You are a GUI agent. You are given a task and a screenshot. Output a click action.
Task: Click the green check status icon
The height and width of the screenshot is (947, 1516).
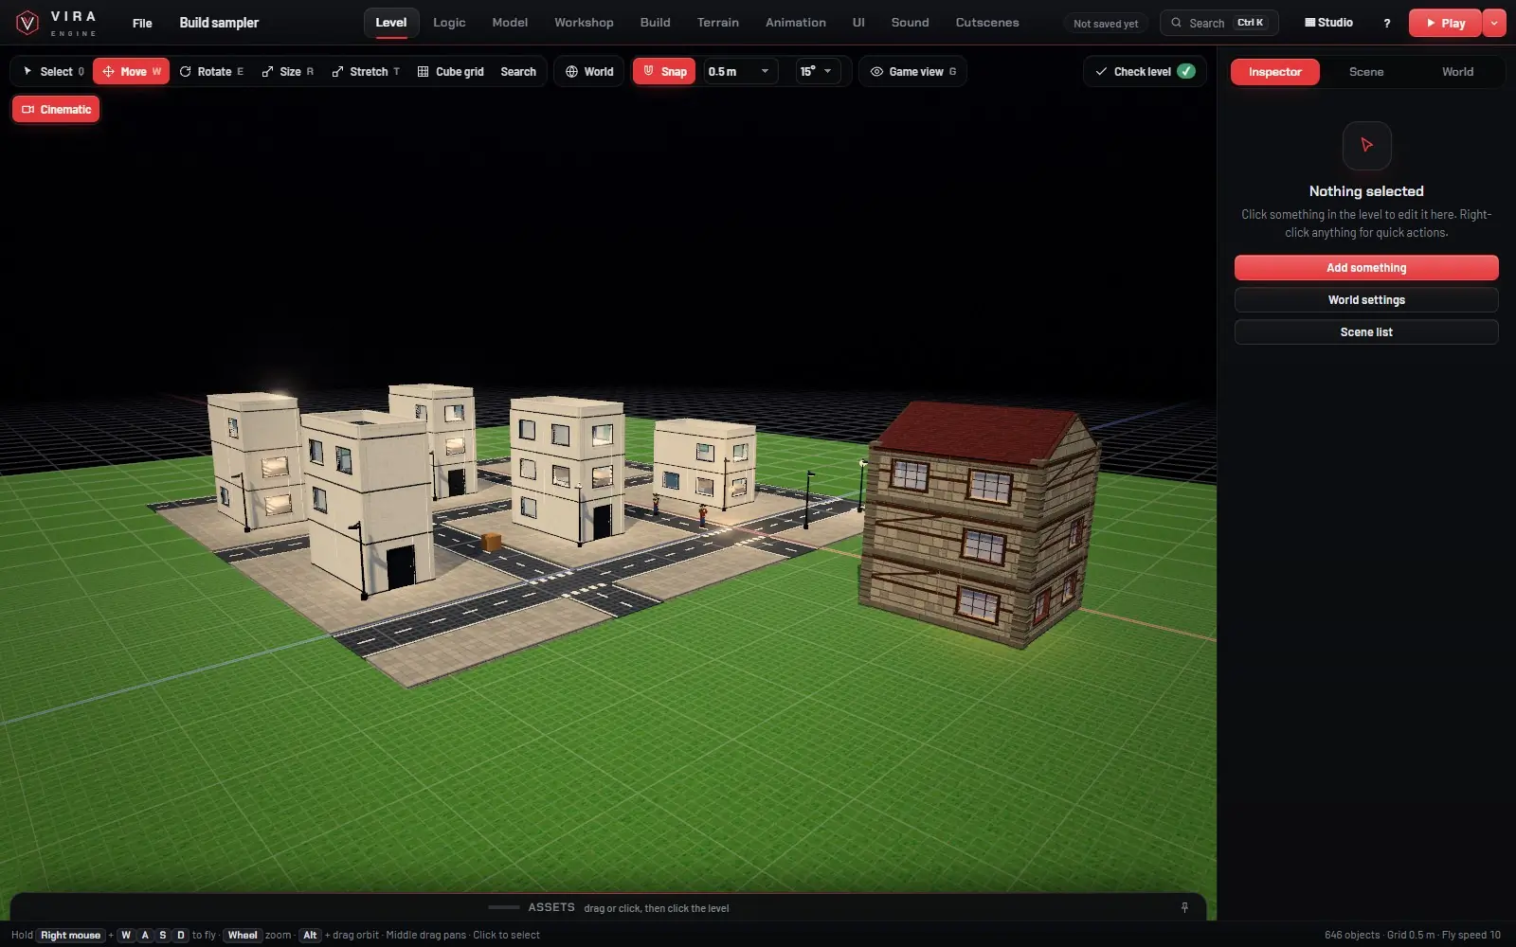(1186, 71)
